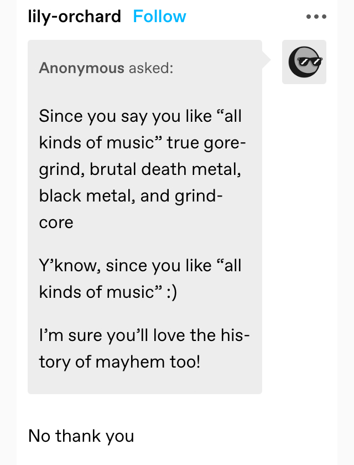Click the anonymous moon-with-sunglasses avatar
354x465 pixels.
(x=304, y=62)
